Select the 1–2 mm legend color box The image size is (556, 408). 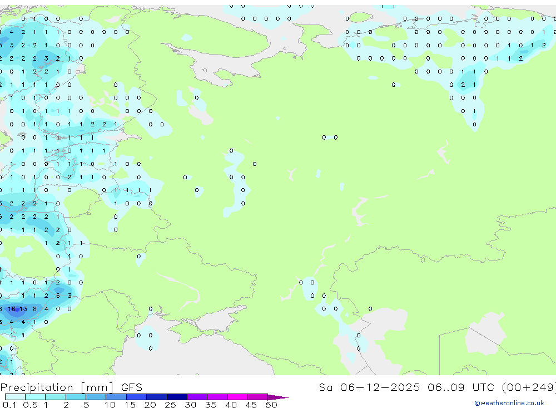point(55,397)
